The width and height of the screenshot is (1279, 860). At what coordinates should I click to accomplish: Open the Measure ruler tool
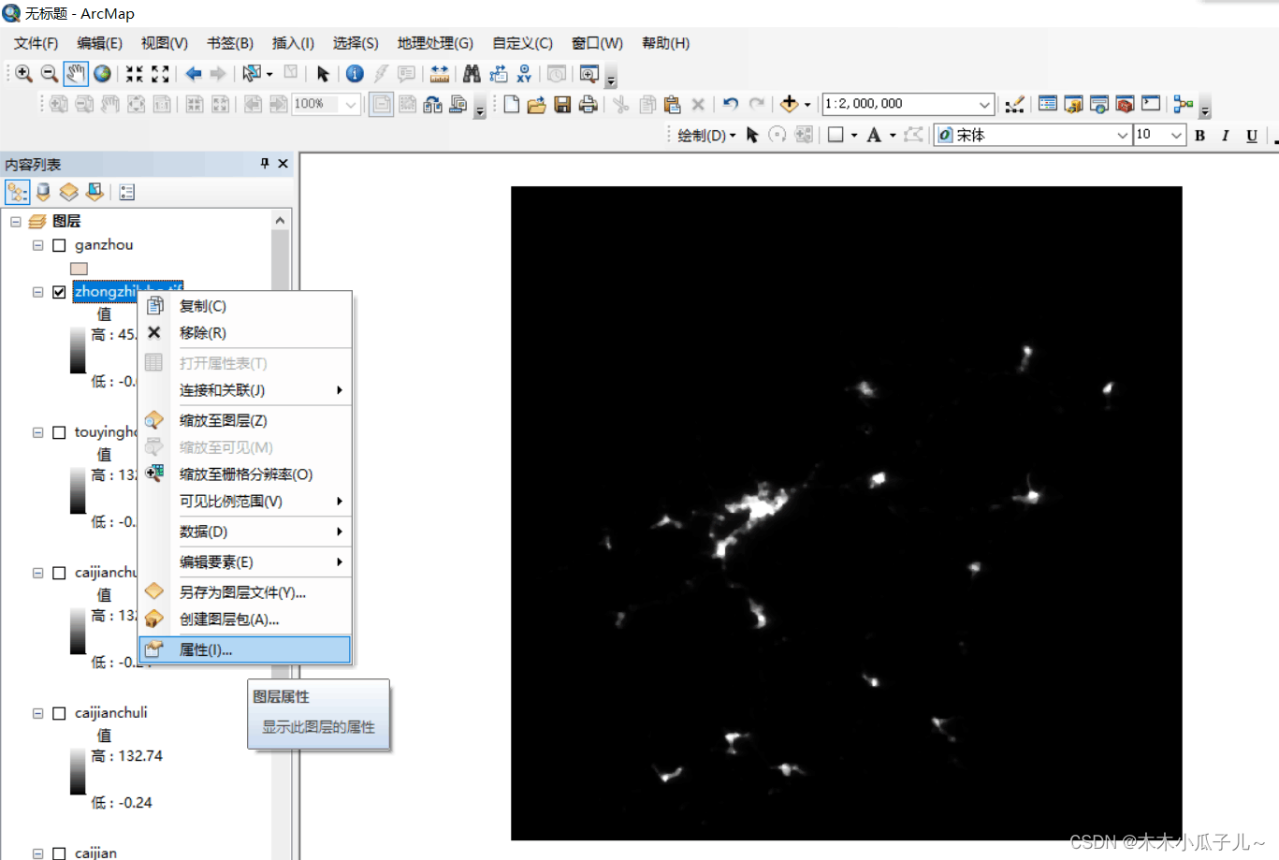pyautogui.click(x=440, y=74)
